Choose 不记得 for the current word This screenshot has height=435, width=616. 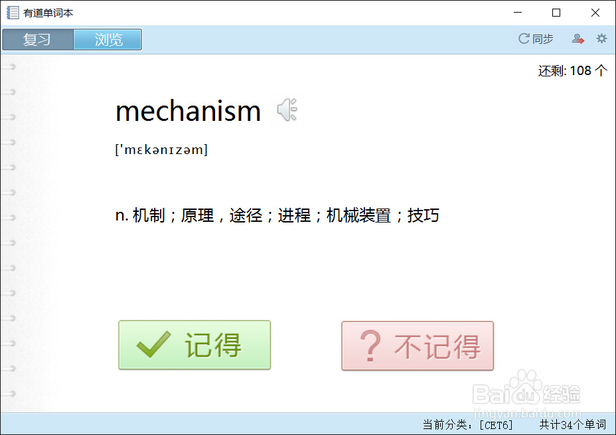tap(418, 346)
